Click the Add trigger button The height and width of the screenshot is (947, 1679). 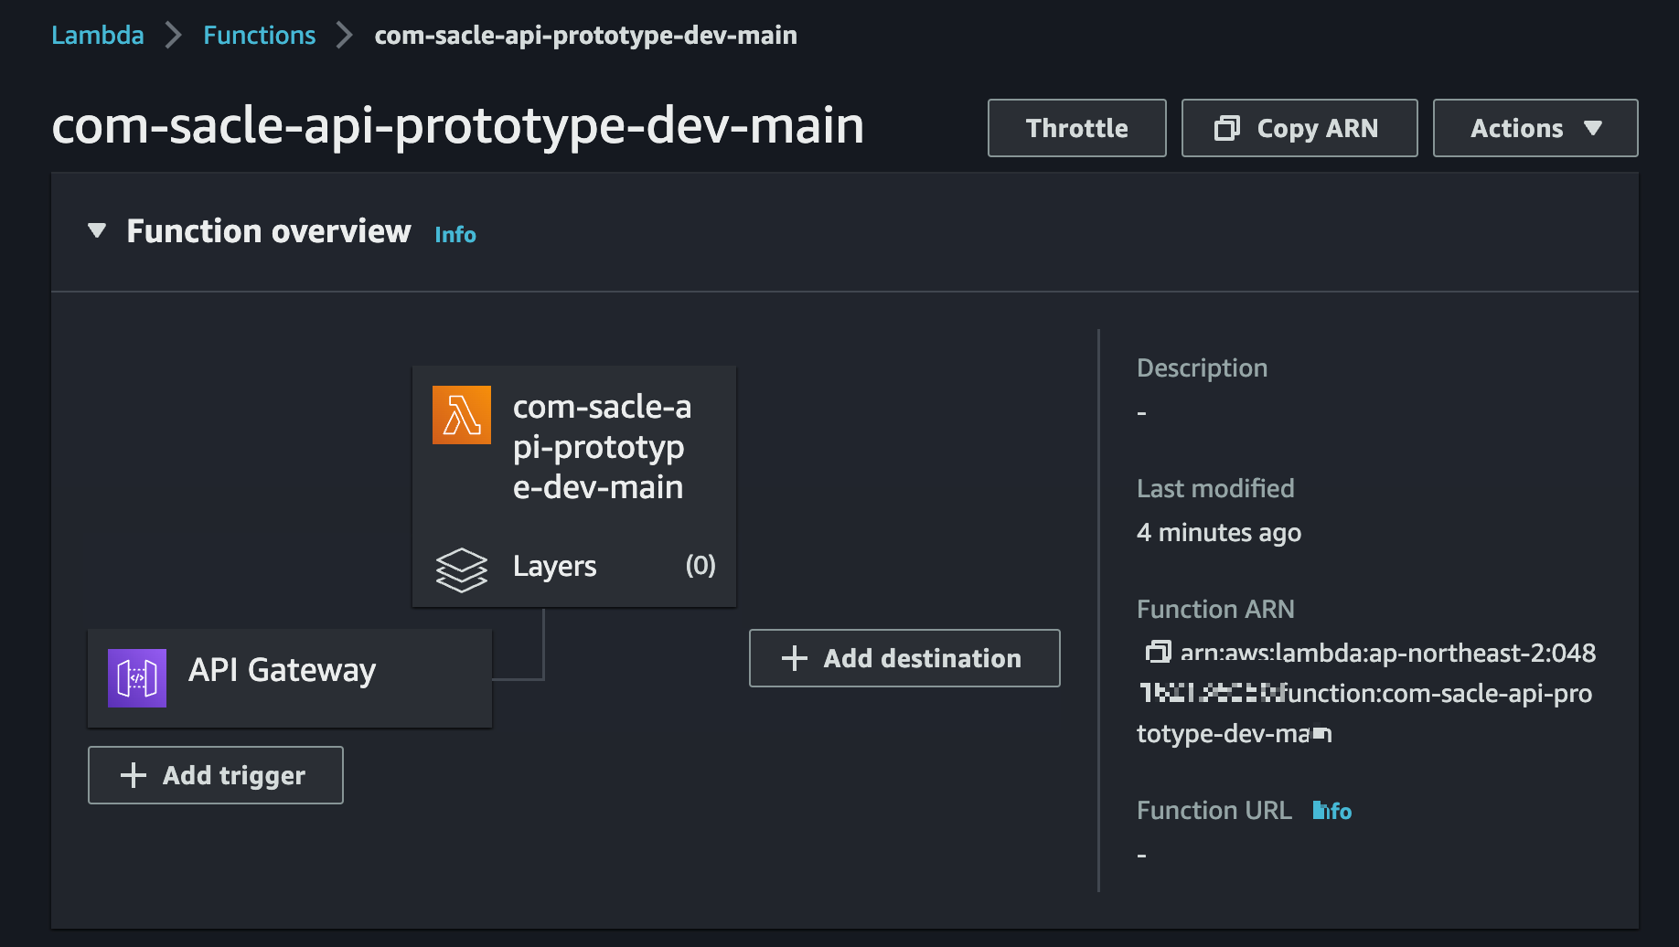(216, 775)
